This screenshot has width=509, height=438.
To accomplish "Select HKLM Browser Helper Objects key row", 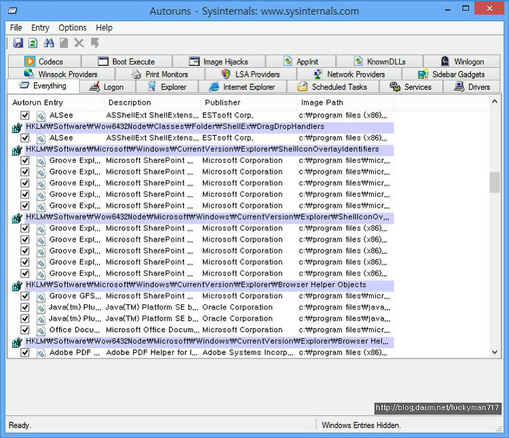I will click(x=209, y=285).
